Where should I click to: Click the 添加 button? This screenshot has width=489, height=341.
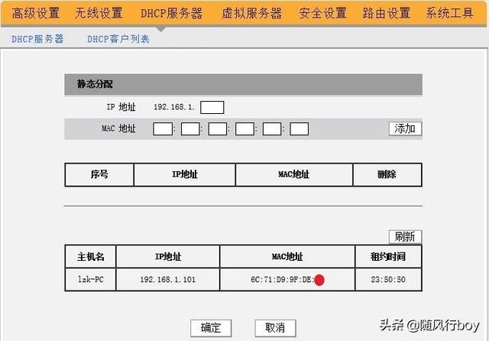[405, 128]
